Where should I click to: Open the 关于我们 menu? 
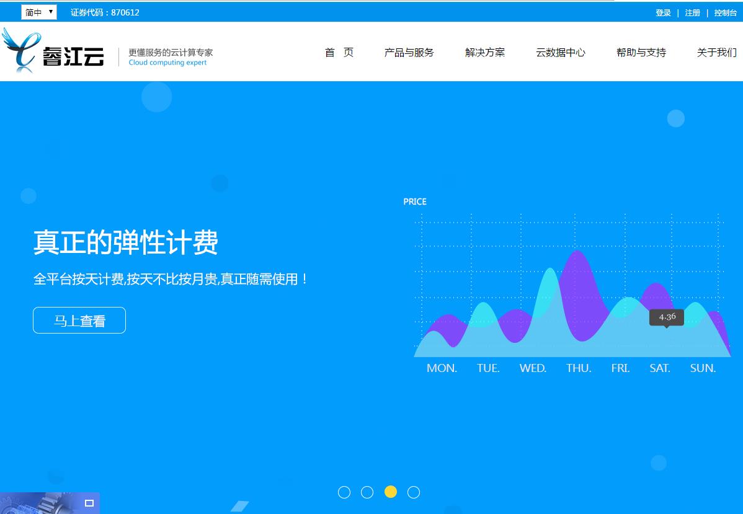[716, 53]
